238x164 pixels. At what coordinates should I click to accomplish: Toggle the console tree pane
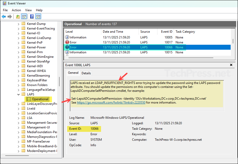pyautogui.click(x=24, y=16)
